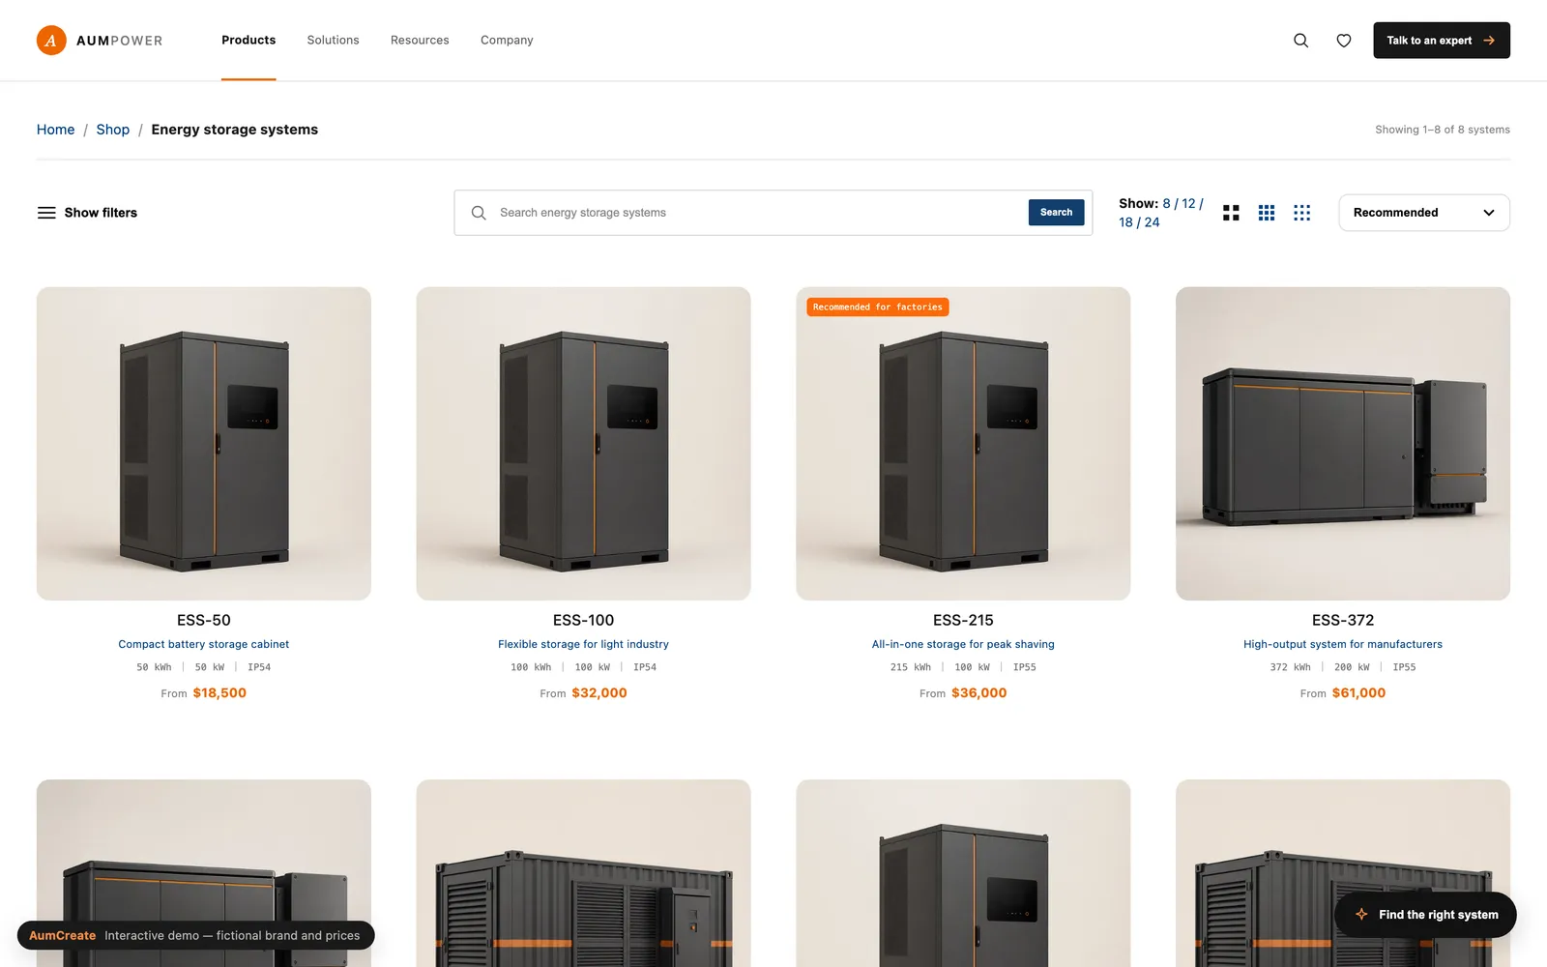Switch to the two-column grid view
Image resolution: width=1547 pixels, height=967 pixels.
1231,213
